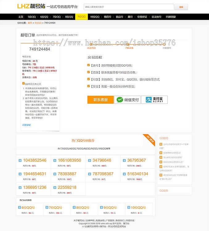Open 8位QQ navigation item
The width and height of the screenshot is (209, 231).
coord(69,17)
